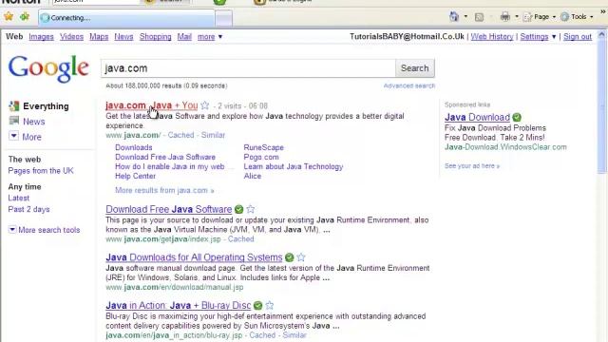Open the Downloads sitelink
Screen dimensions: 608x342
pos(134,147)
